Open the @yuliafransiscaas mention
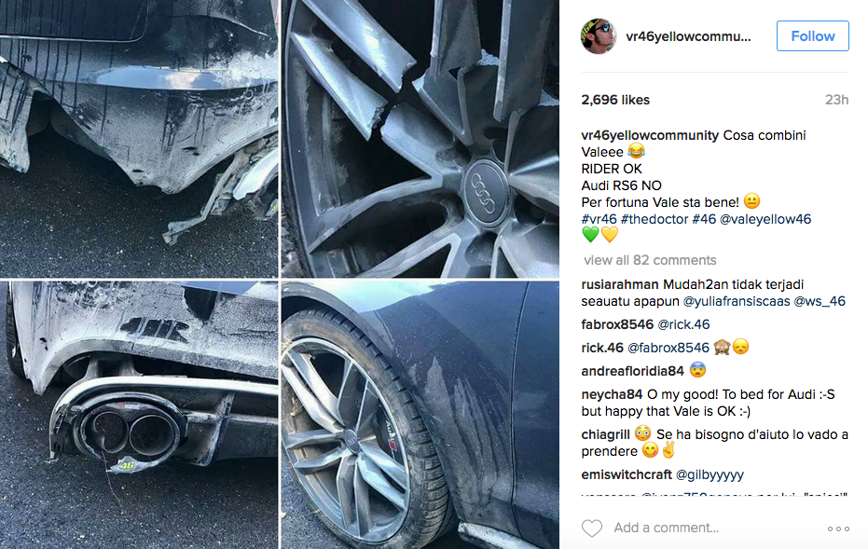 point(737,302)
